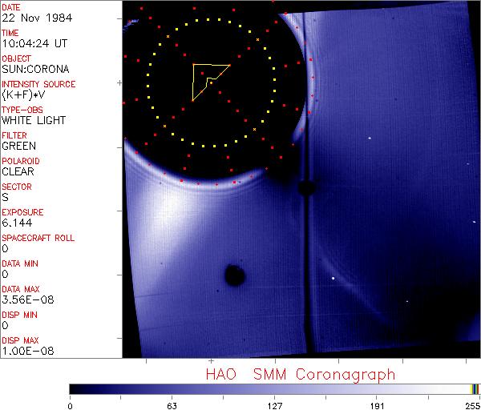Click the dark vertical streak in the image
The width and height of the screenshot is (481, 410).
(x=306, y=264)
